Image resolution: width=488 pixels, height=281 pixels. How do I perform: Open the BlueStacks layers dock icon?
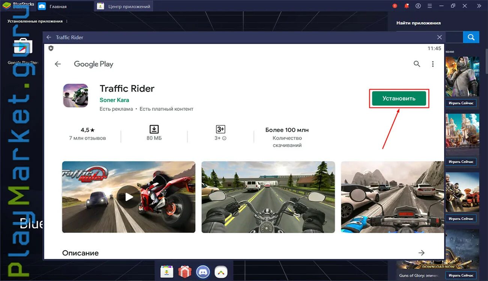tap(221, 271)
